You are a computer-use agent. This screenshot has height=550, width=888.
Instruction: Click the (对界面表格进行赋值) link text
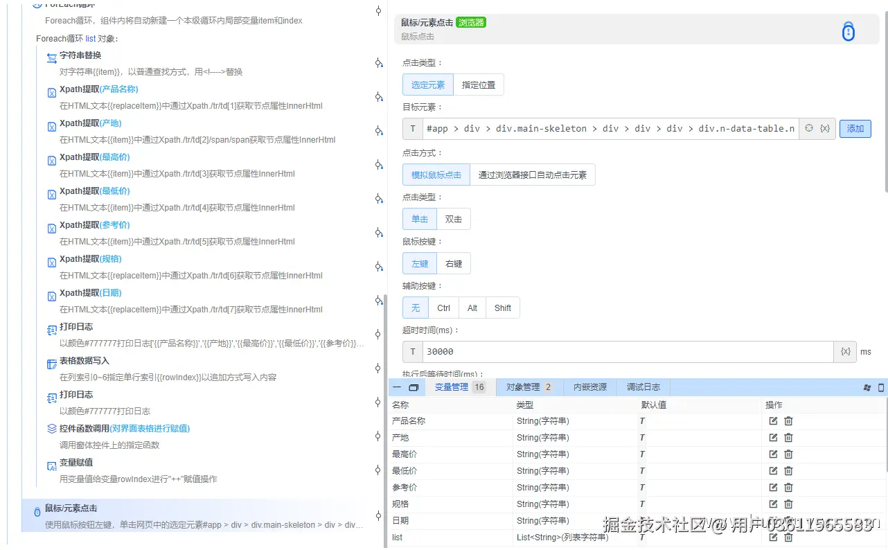click(150, 429)
